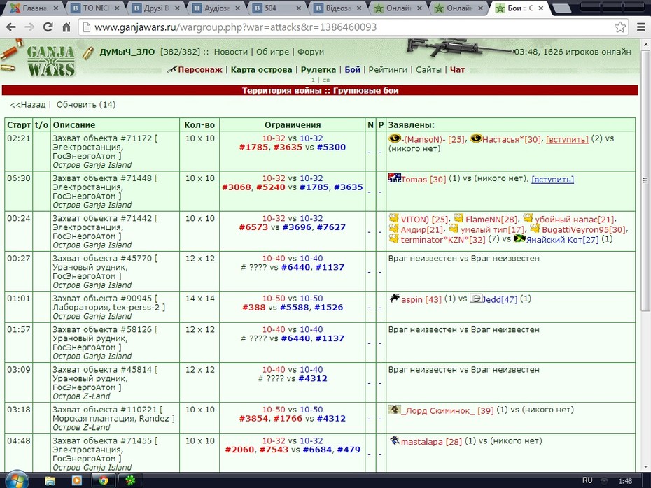Open the Бой menu link
Image resolution: width=651 pixels, height=488 pixels.
352,70
